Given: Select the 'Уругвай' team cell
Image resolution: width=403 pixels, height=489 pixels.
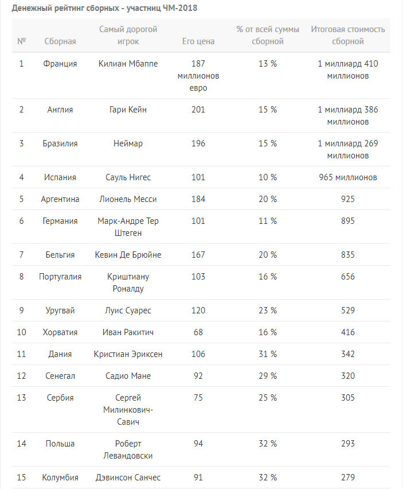Looking at the screenshot, I should coord(60,311).
